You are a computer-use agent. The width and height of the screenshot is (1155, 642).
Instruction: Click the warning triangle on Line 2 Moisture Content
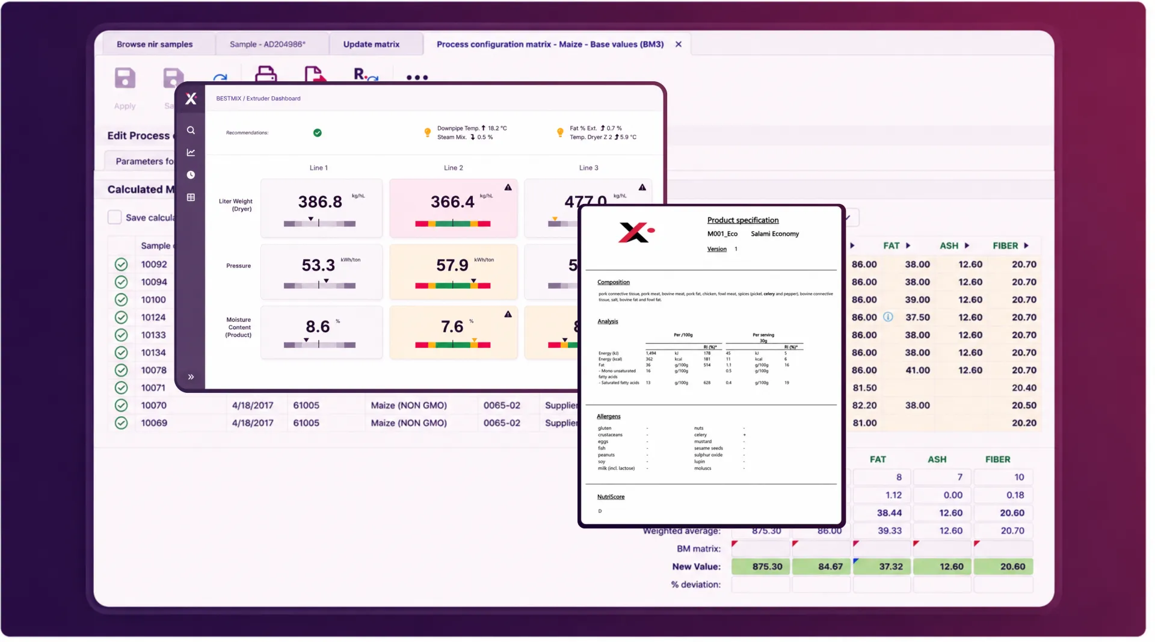(508, 314)
